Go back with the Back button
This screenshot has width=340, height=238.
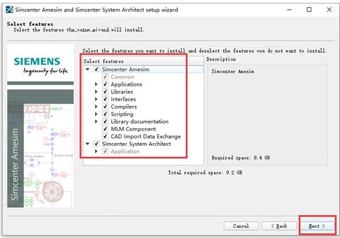tap(279, 226)
